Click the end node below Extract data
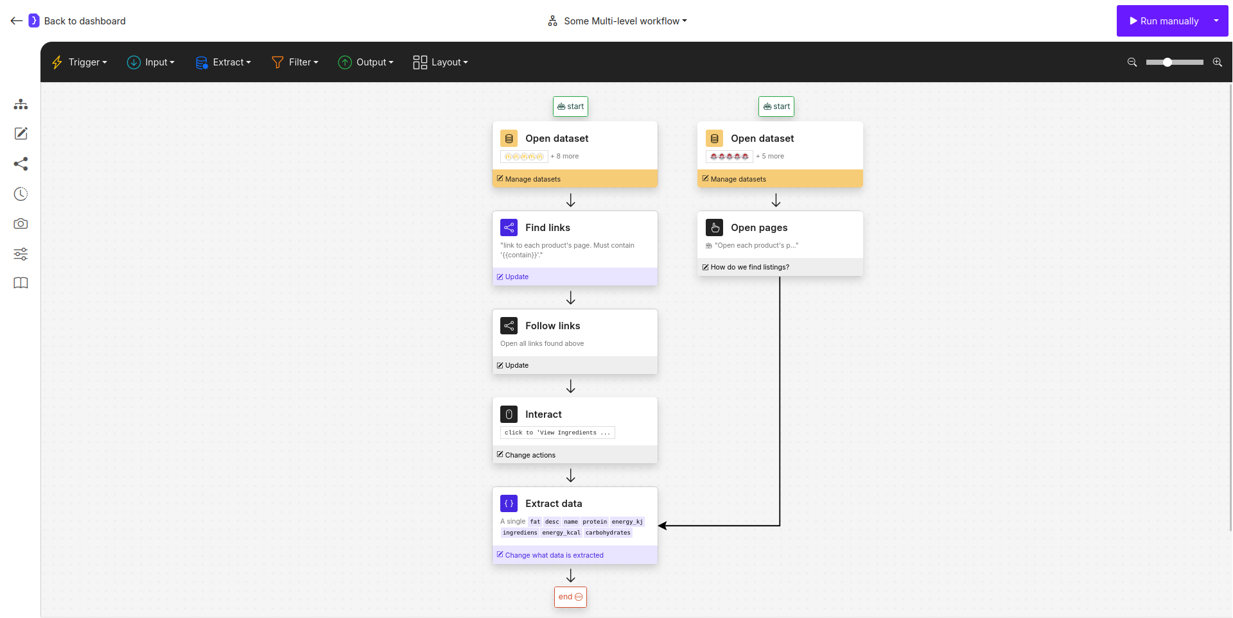The height and width of the screenshot is (618, 1233). (570, 597)
